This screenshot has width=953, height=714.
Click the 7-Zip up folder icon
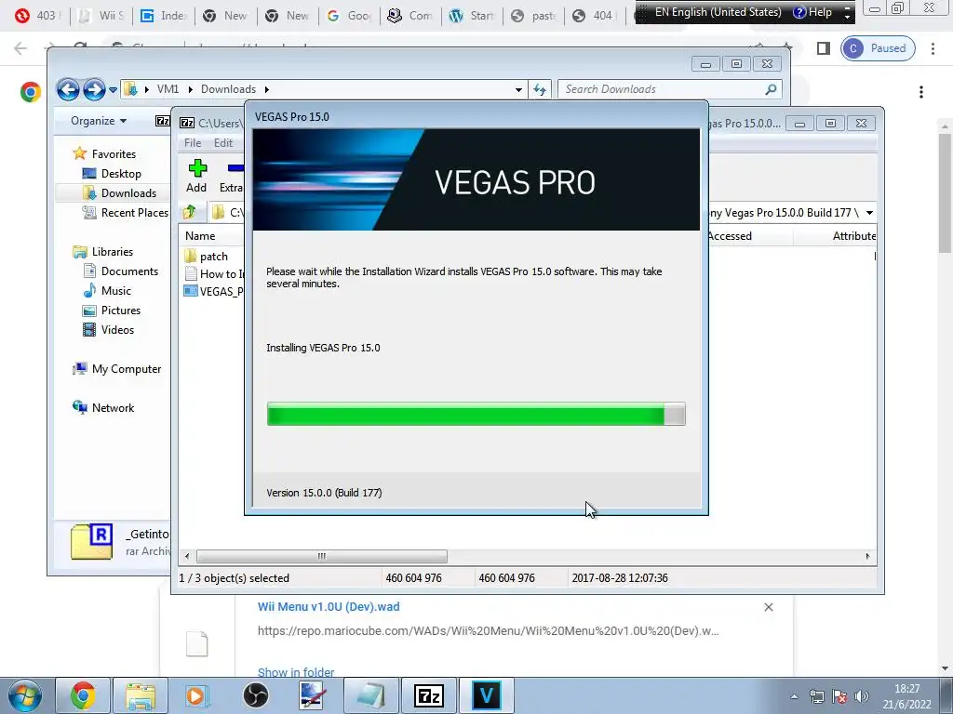coord(190,212)
